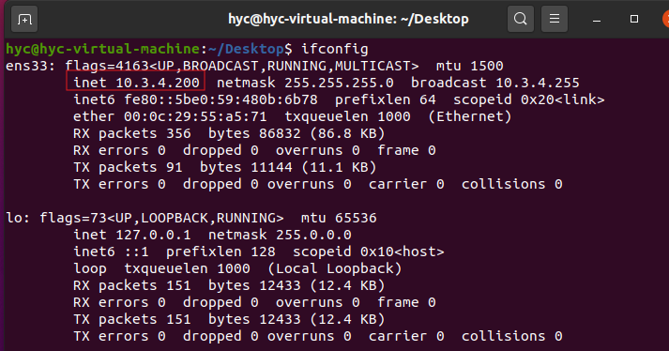669x351 pixels.
Task: Click broadcast 10.3.4.255 value
Action: (494, 83)
